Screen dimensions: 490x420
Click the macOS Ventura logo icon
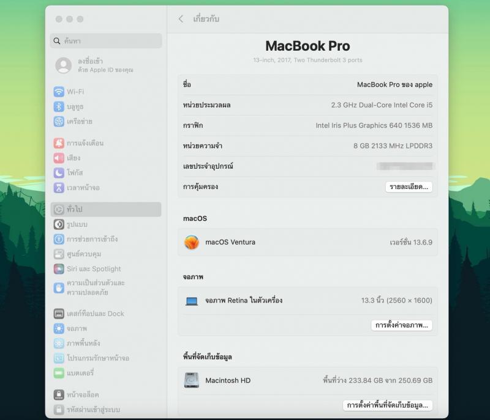click(x=192, y=242)
